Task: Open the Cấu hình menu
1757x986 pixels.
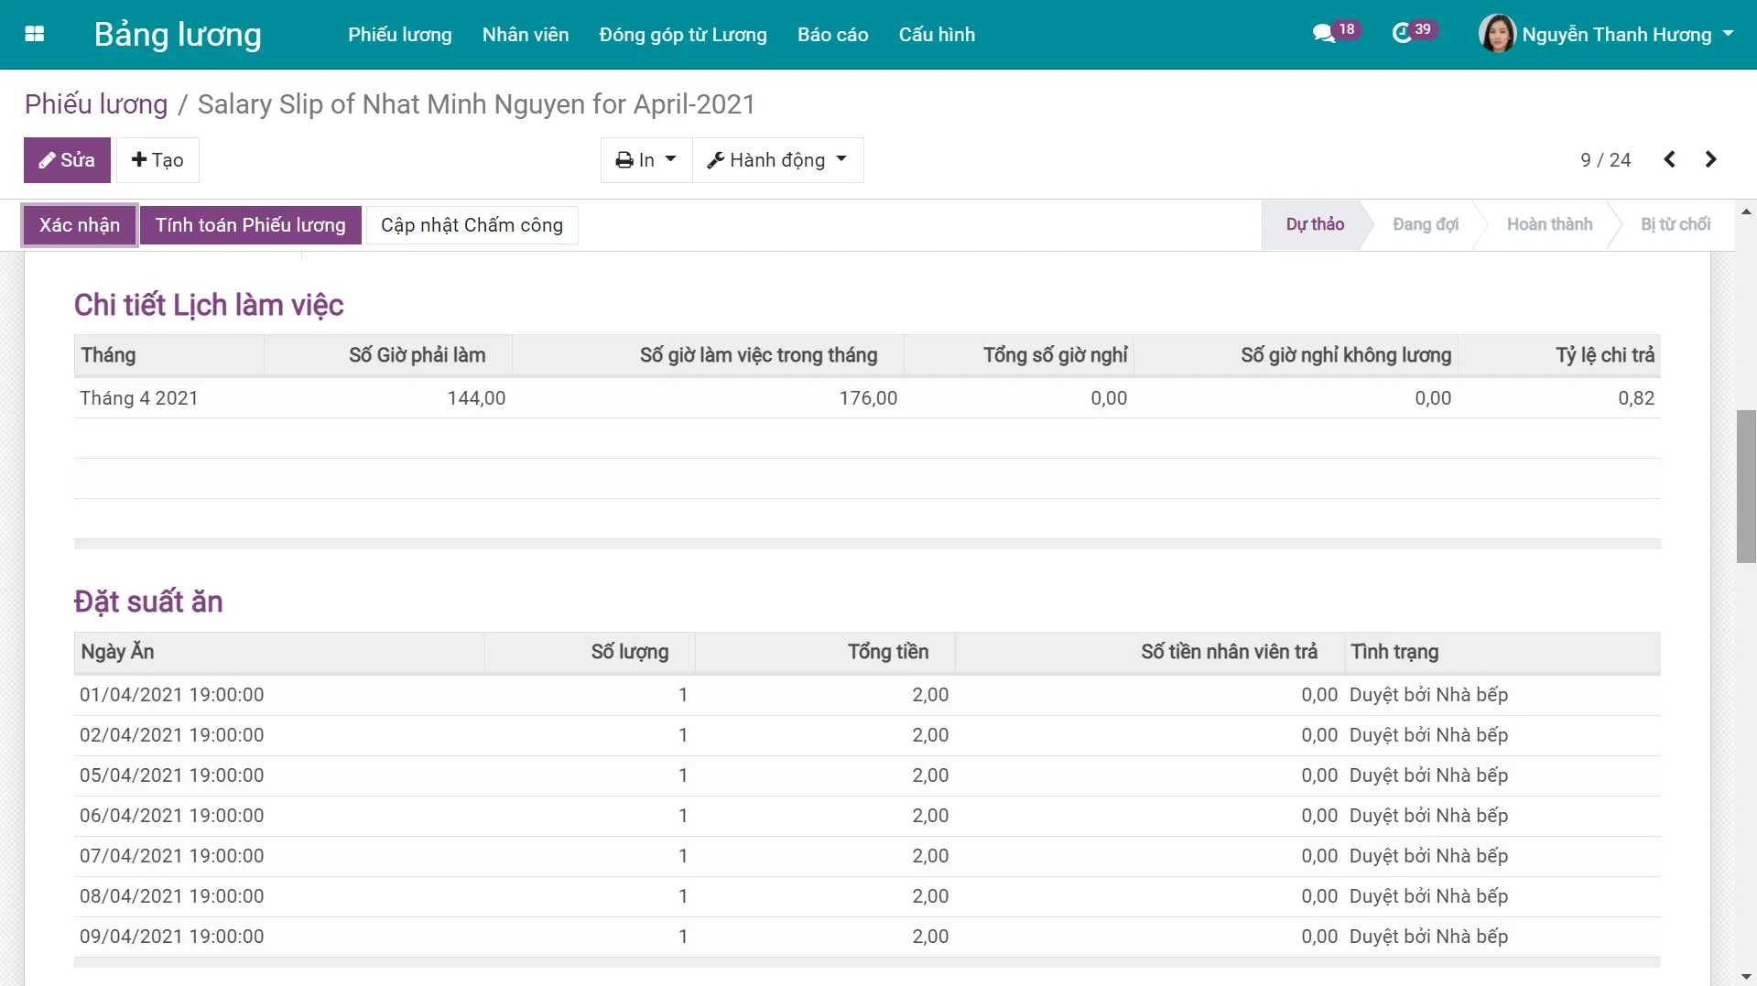Action: pos(937,34)
